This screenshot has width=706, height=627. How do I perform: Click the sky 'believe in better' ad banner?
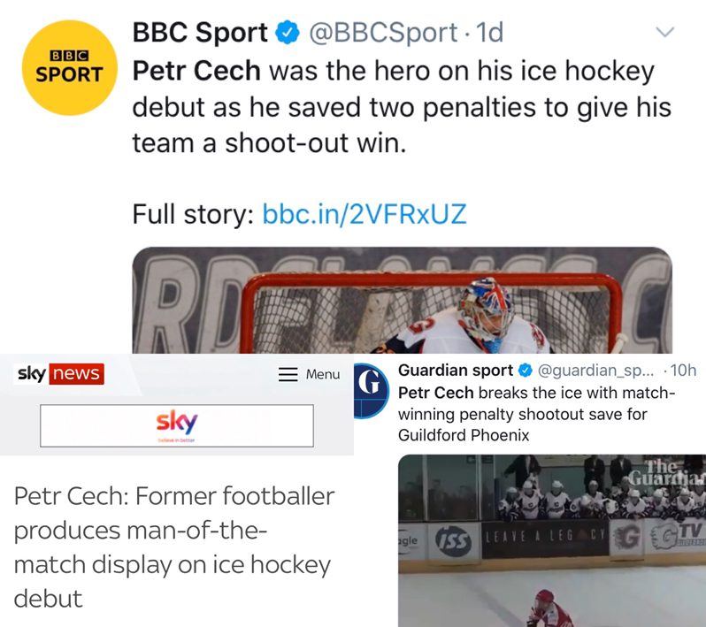[177, 425]
